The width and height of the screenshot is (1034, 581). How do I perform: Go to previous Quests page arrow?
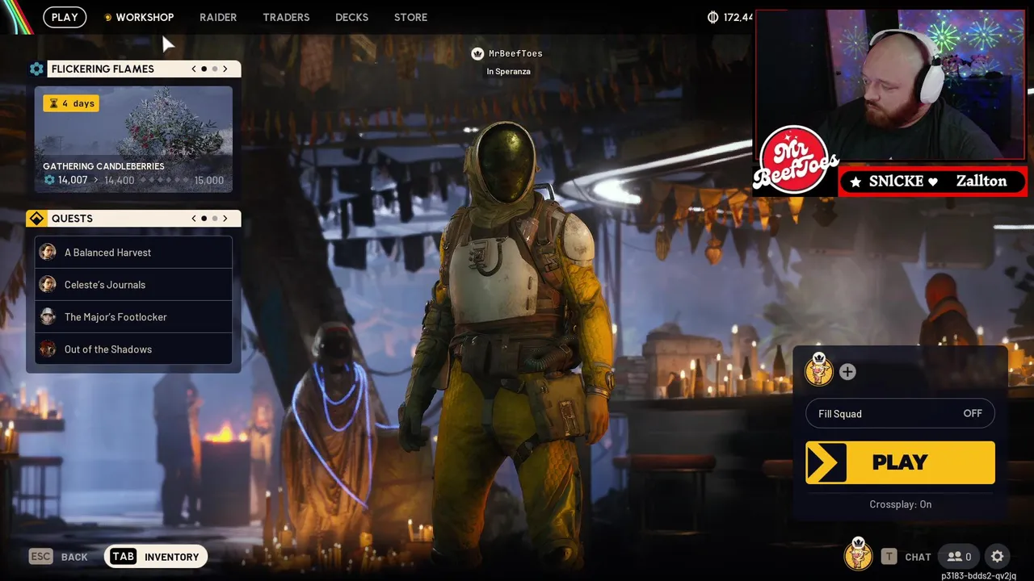point(194,219)
